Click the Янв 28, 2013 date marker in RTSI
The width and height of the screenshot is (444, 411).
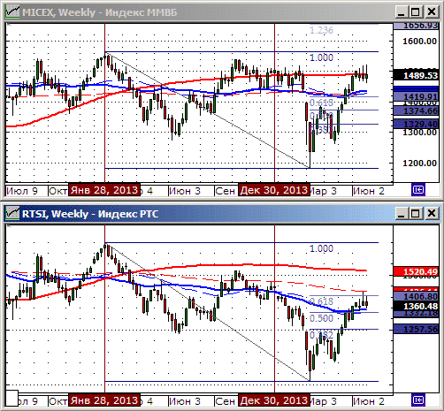click(x=104, y=400)
